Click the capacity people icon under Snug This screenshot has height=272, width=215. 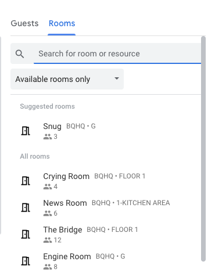pyautogui.click(x=48, y=137)
